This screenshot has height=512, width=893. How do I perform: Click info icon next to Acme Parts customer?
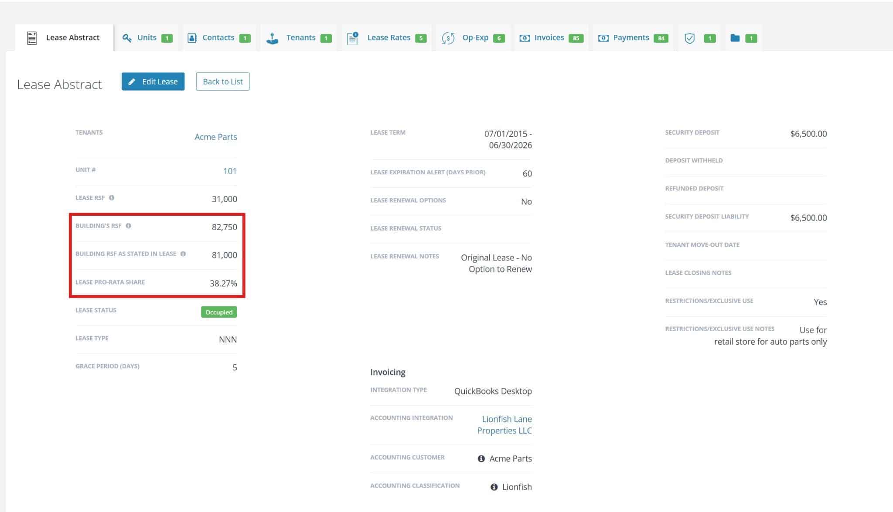481,458
